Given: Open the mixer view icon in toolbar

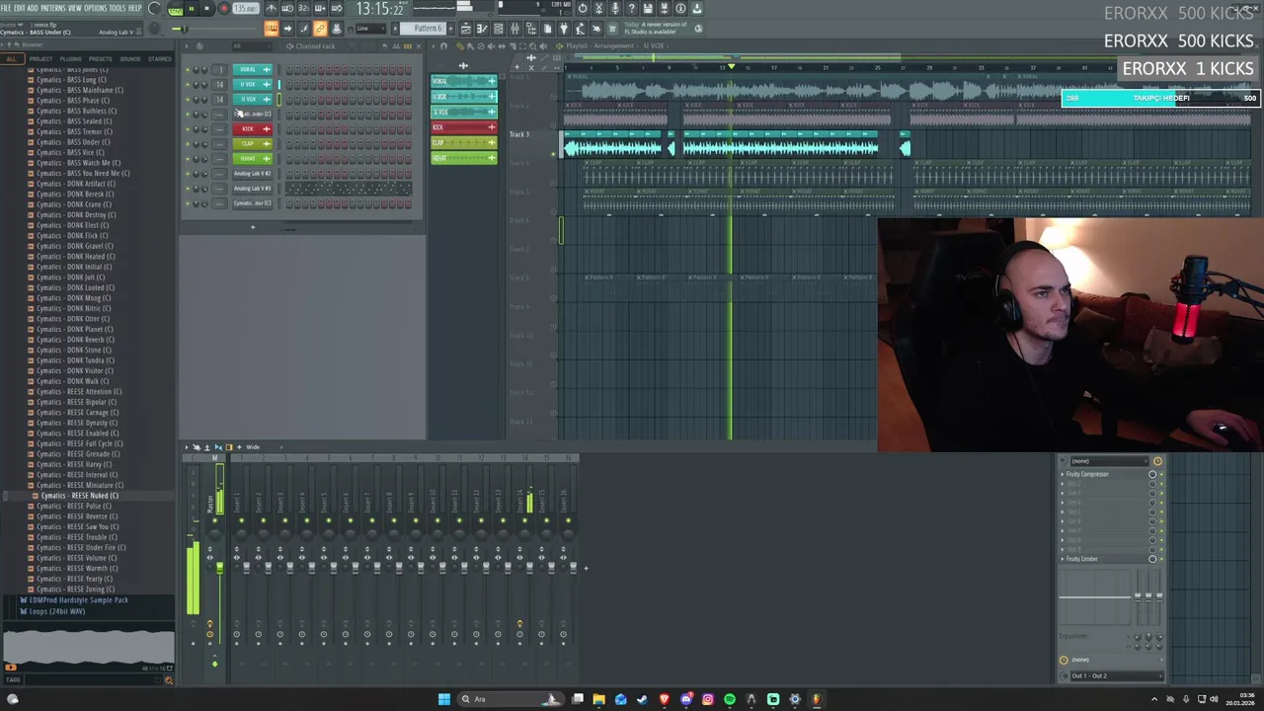Looking at the screenshot, I should pyautogui.click(x=513, y=28).
